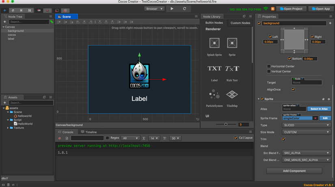Viewport: 335px width, 187px height.
Task: Adjust the Node Library zoom slider
Action: 226,124
